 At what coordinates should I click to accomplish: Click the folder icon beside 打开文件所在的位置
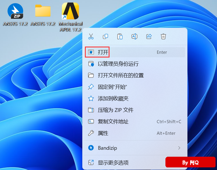(x=91, y=75)
